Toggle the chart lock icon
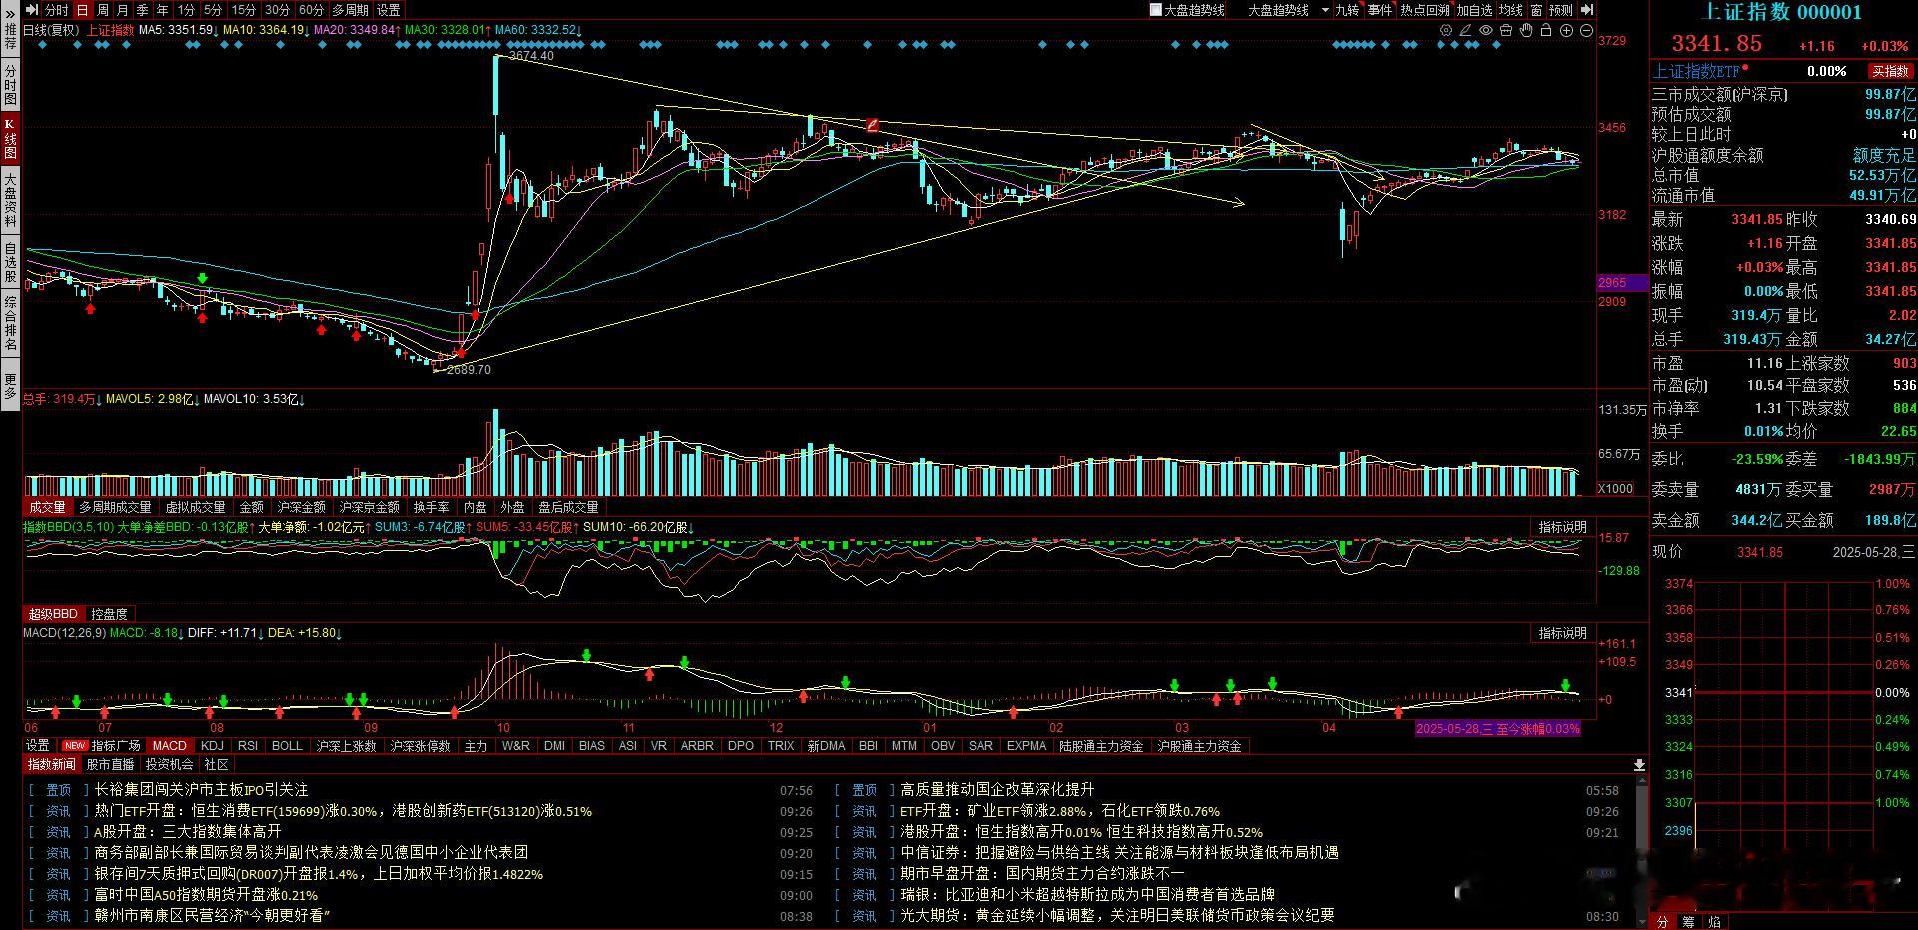 (x=1546, y=31)
